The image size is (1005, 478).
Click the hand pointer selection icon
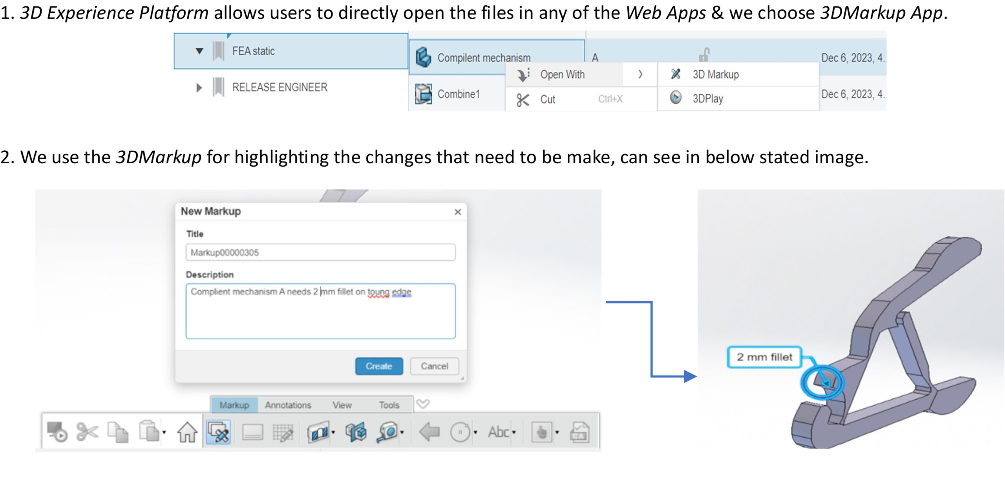tap(541, 432)
